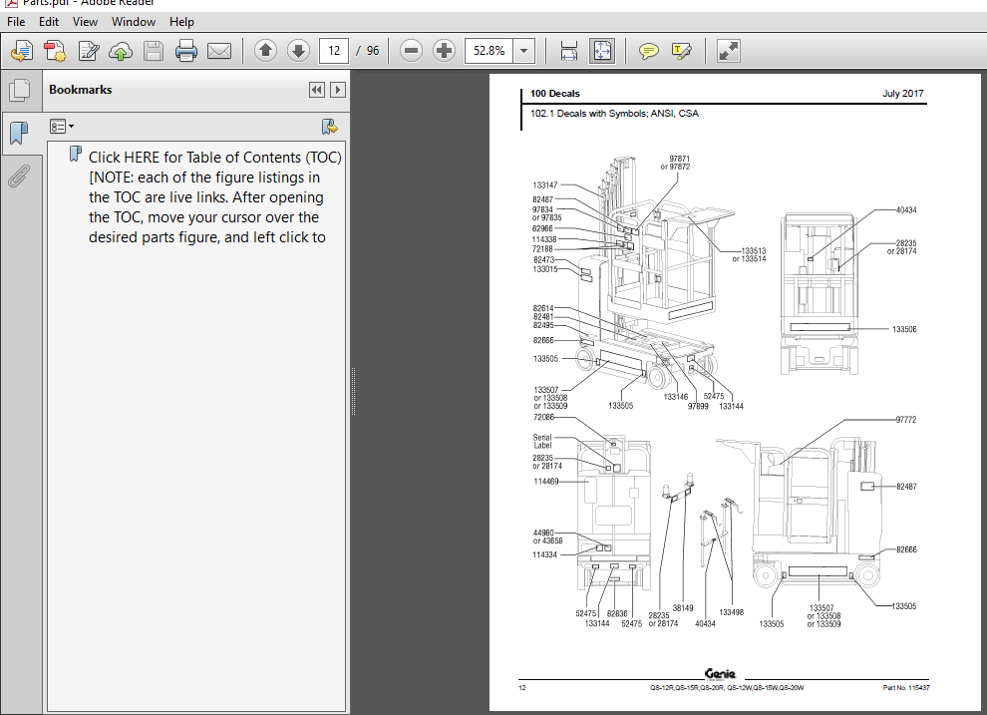
Task: Open the View menu
Action: click(85, 22)
